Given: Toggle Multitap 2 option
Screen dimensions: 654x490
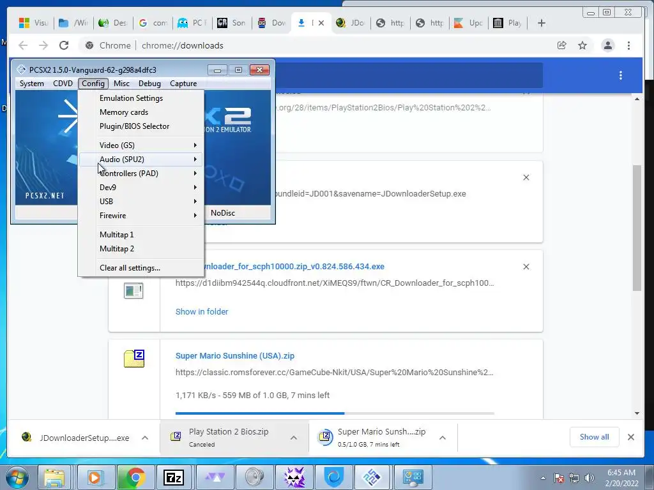Looking at the screenshot, I should coord(141,249).
